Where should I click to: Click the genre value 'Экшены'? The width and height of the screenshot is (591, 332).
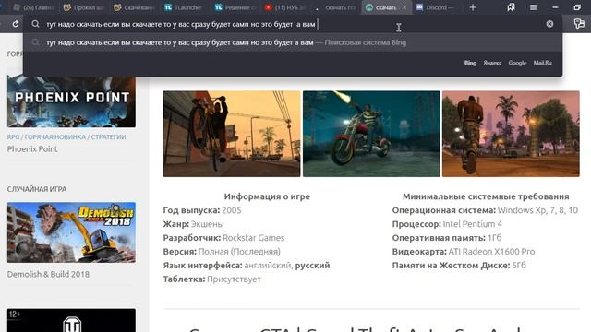(207, 224)
